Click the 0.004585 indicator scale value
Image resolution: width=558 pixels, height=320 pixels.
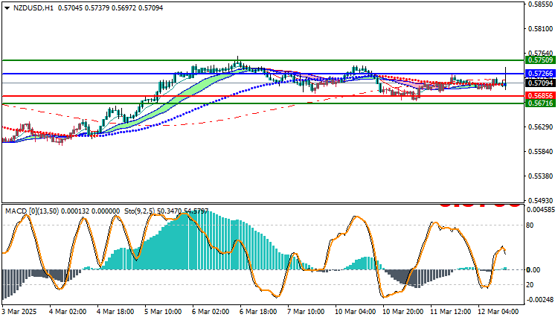coord(541,210)
